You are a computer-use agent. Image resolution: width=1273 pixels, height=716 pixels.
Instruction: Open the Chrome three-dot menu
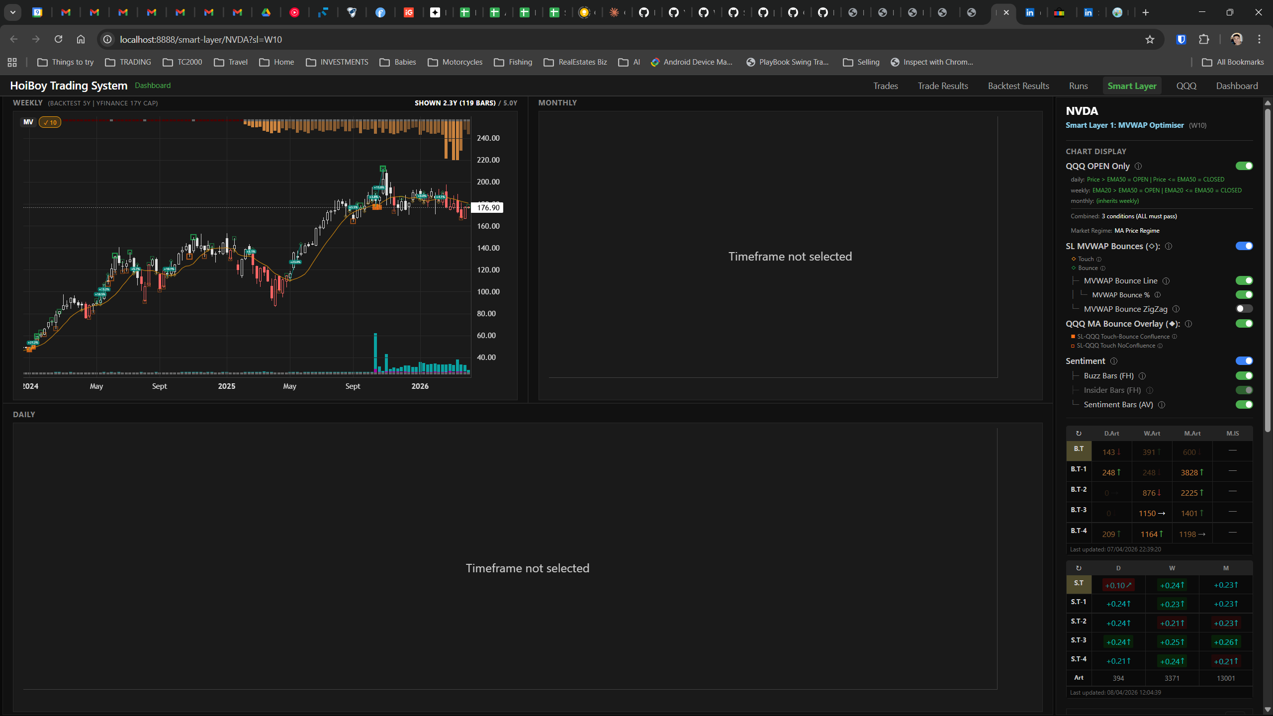pyautogui.click(x=1260, y=39)
